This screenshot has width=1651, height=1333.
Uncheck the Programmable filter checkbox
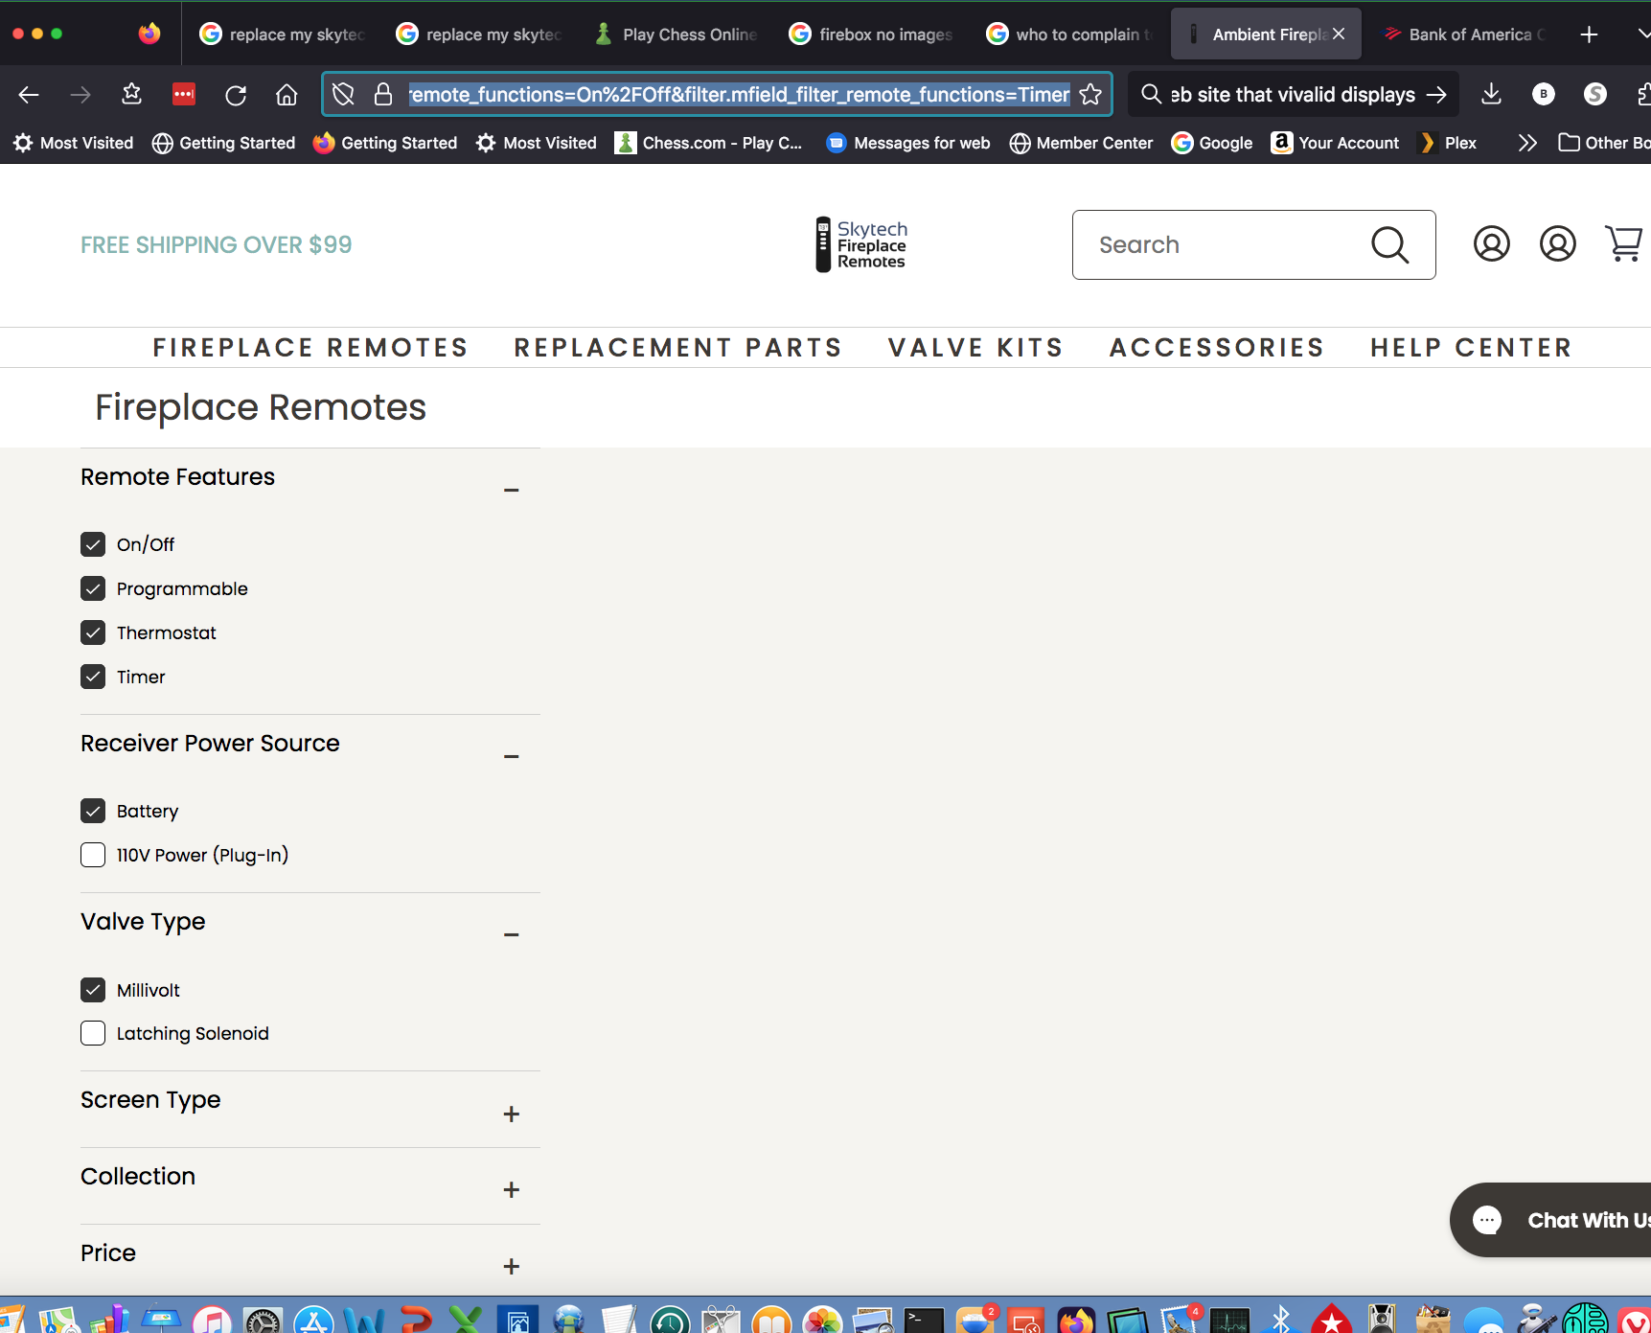pyautogui.click(x=93, y=588)
